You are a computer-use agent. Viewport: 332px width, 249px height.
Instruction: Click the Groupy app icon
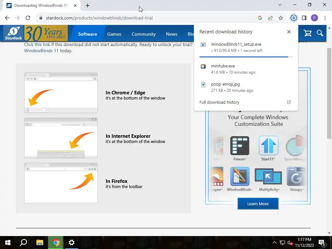pos(296,176)
